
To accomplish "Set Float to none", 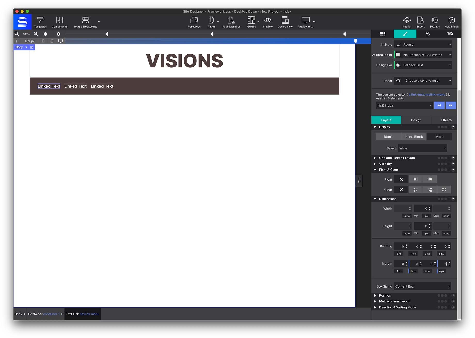I will pos(401,179).
